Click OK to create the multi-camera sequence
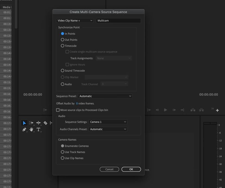 (131, 169)
